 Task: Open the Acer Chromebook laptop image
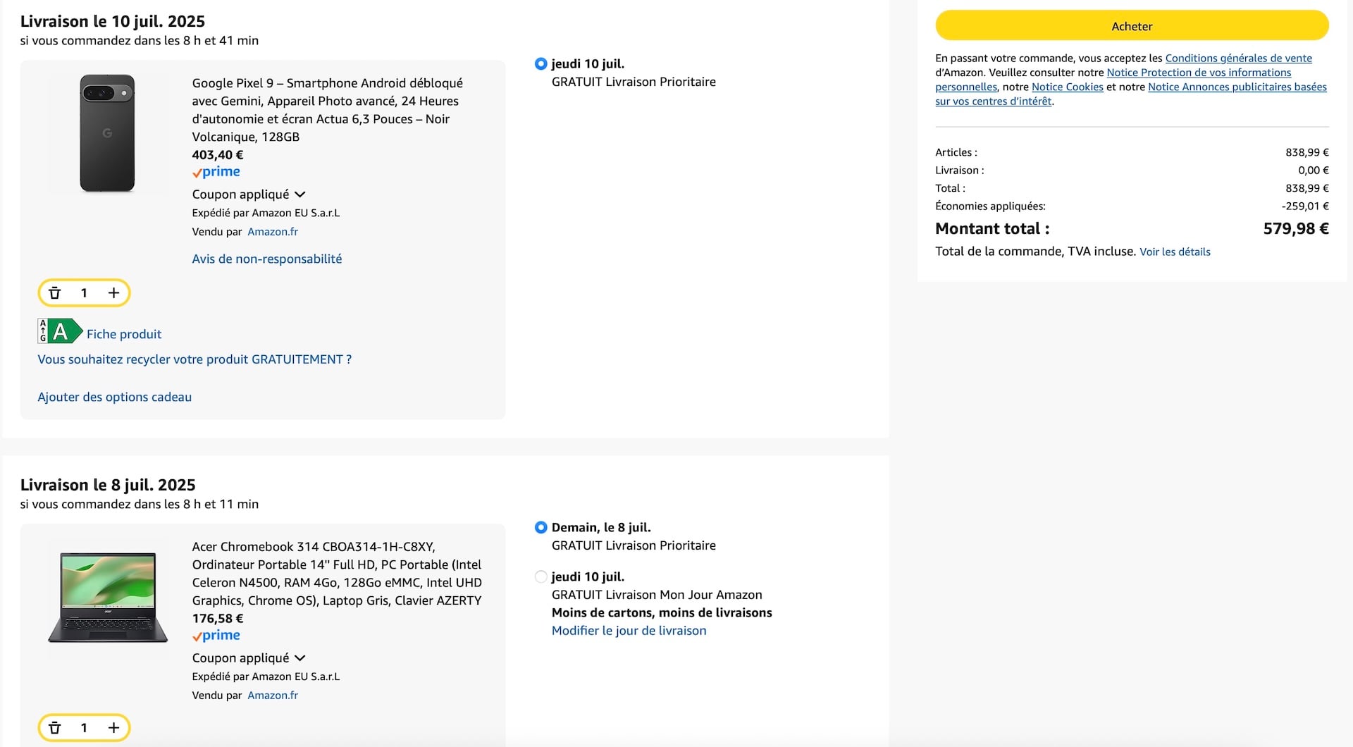[x=108, y=598]
